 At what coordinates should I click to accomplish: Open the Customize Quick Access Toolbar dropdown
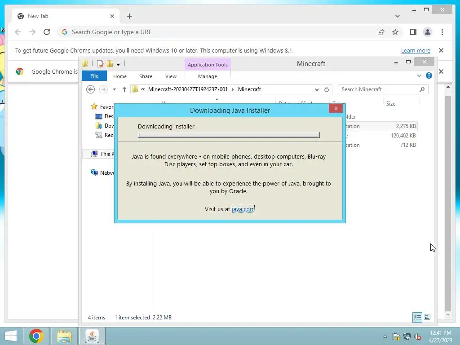(118, 64)
